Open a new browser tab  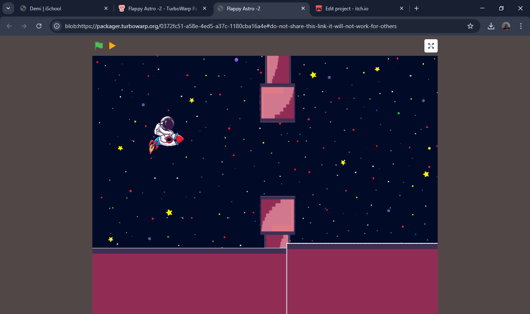pos(417,8)
